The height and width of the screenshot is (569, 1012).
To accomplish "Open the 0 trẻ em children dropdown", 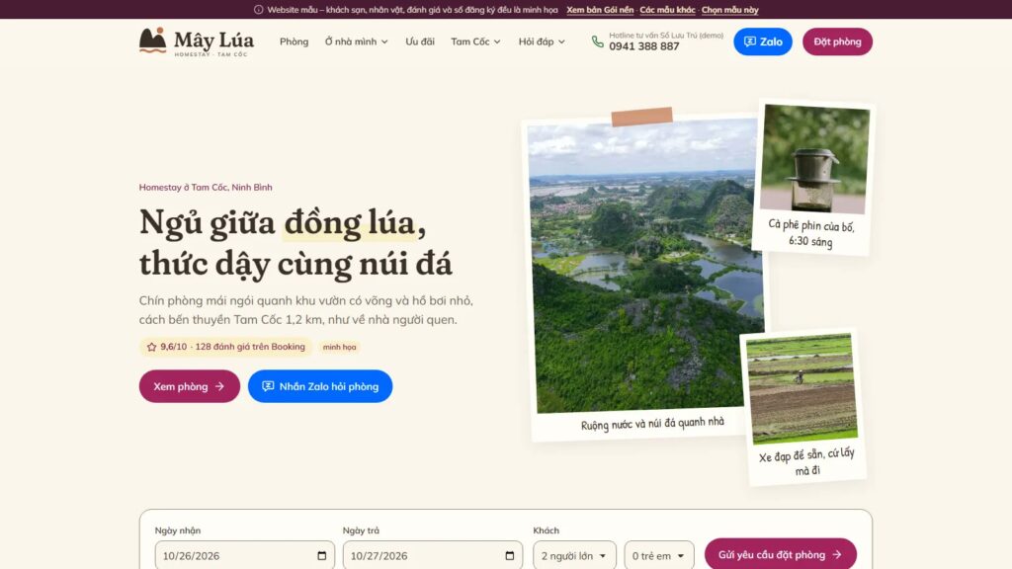I will [659, 555].
